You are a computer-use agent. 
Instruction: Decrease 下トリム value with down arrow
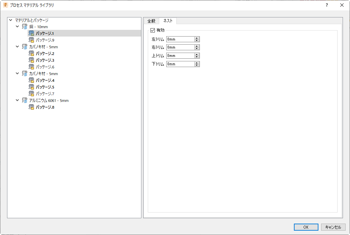[x=196, y=65]
